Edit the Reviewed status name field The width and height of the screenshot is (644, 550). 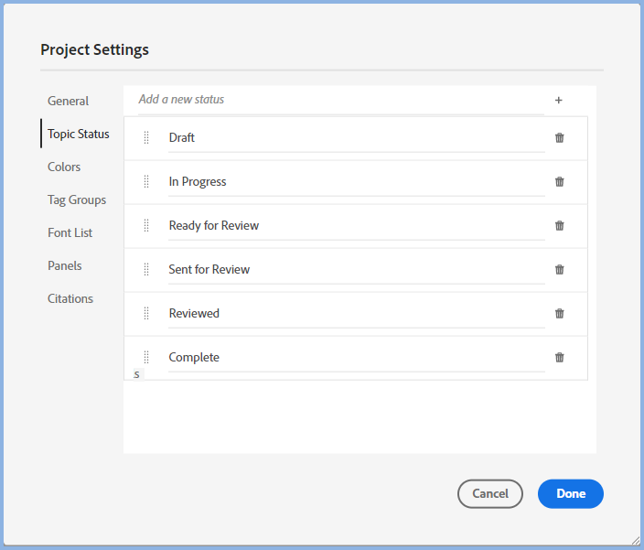(x=355, y=314)
